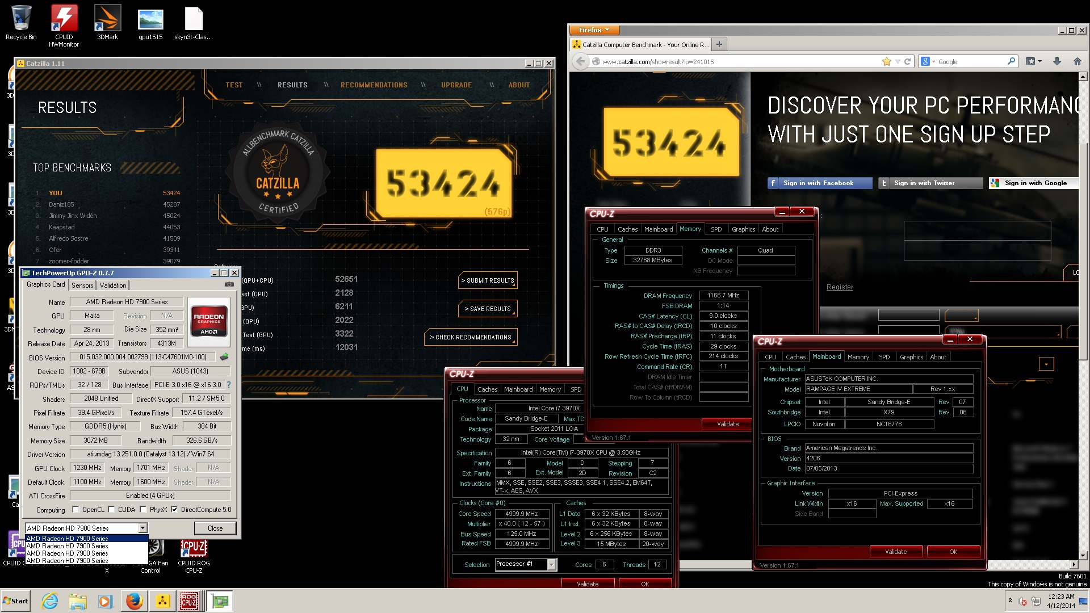Image resolution: width=1090 pixels, height=613 pixels.
Task: Click OK in CPU-Z Mainboard window
Action: (953, 551)
